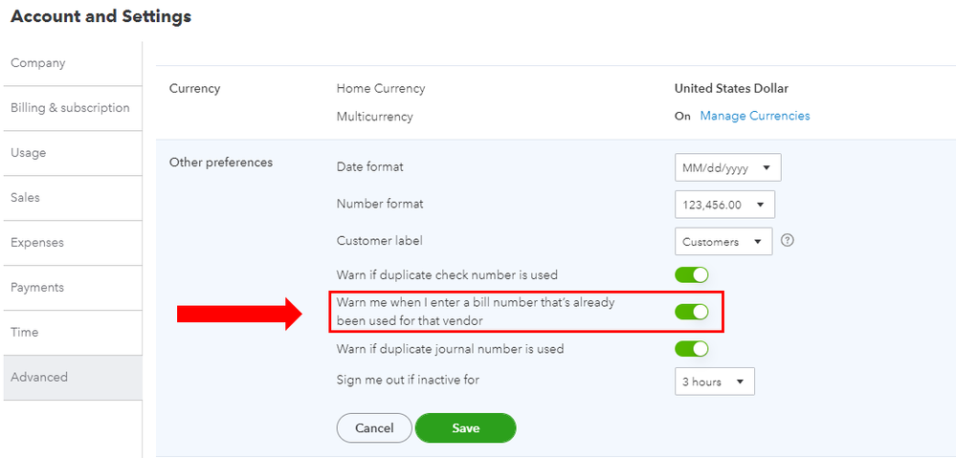Click the Manage Currencies link
This screenshot has width=956, height=458.
point(754,116)
